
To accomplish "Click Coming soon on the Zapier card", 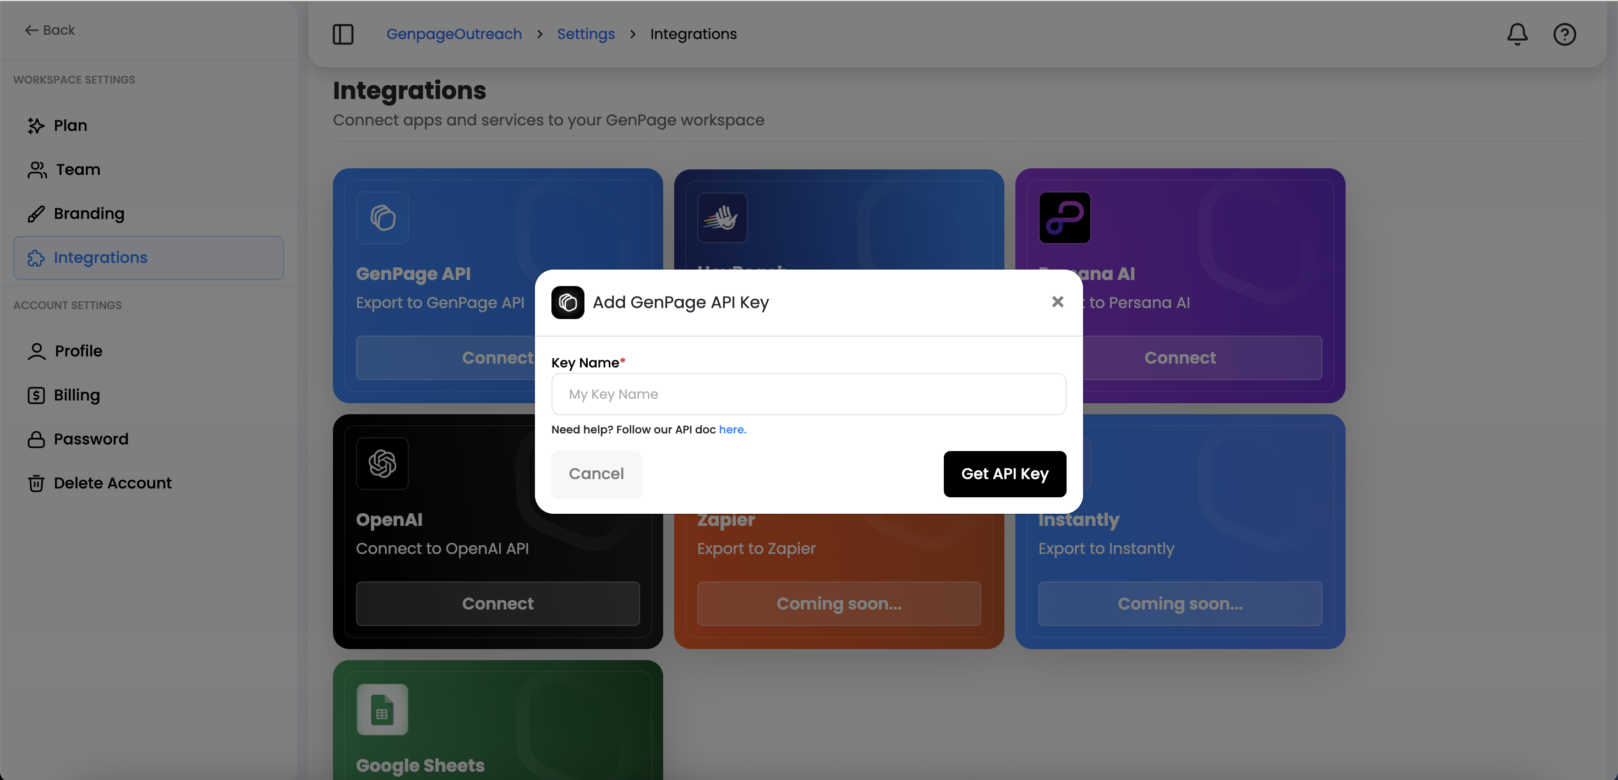I will click(x=839, y=603).
